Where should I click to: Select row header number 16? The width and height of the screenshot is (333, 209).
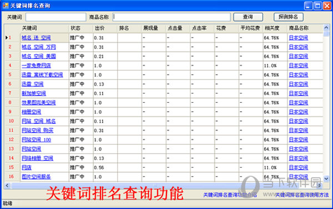click(x=12, y=176)
